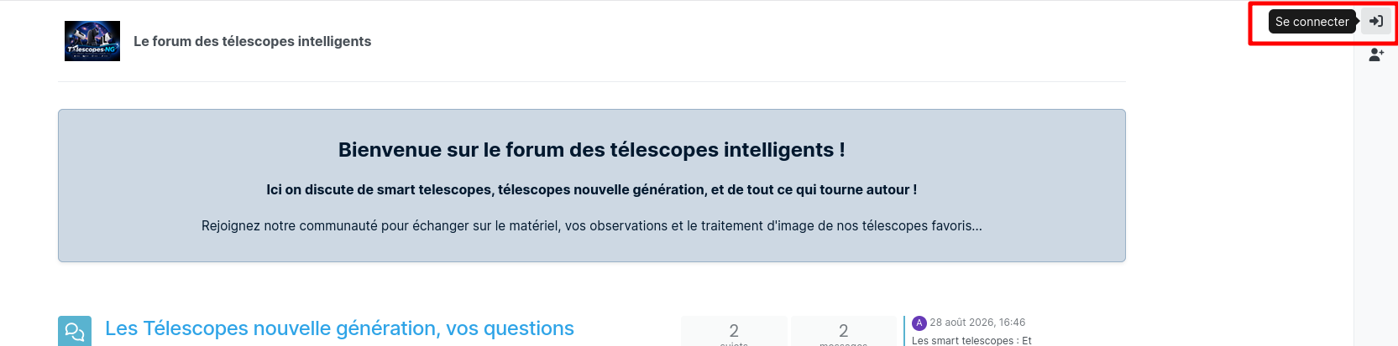Select the messages count box showing 2
The image size is (1398, 346).
coord(843,332)
